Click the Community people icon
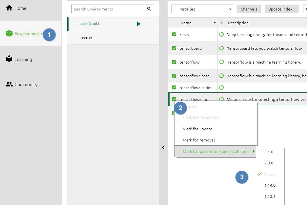The width and height of the screenshot is (307, 205). (x=9, y=84)
